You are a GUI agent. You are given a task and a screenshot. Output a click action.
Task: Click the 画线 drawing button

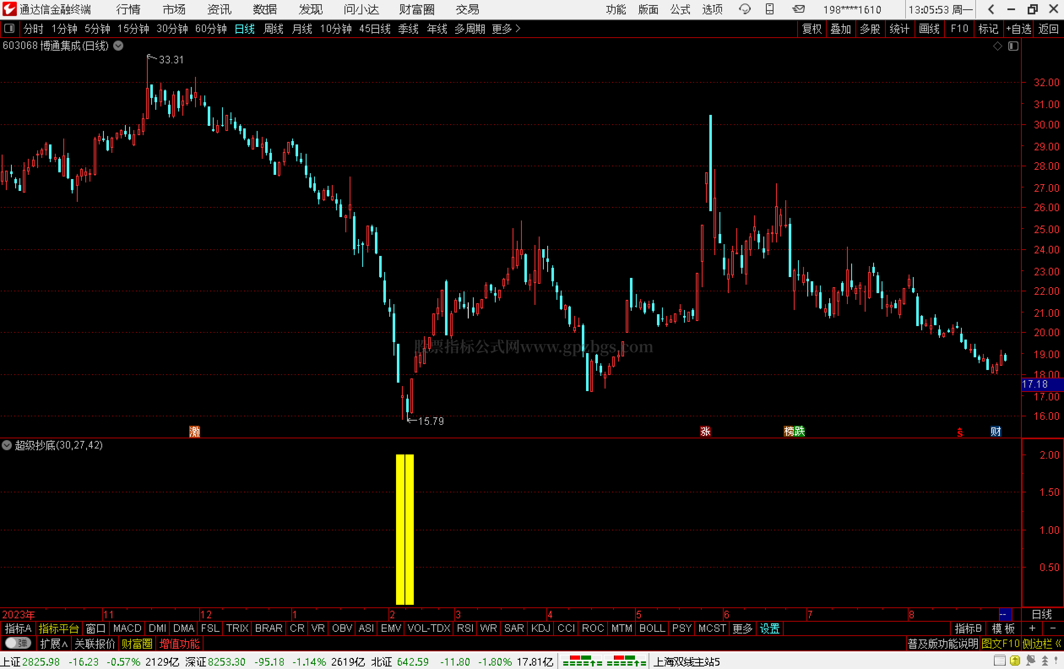pos(929,29)
